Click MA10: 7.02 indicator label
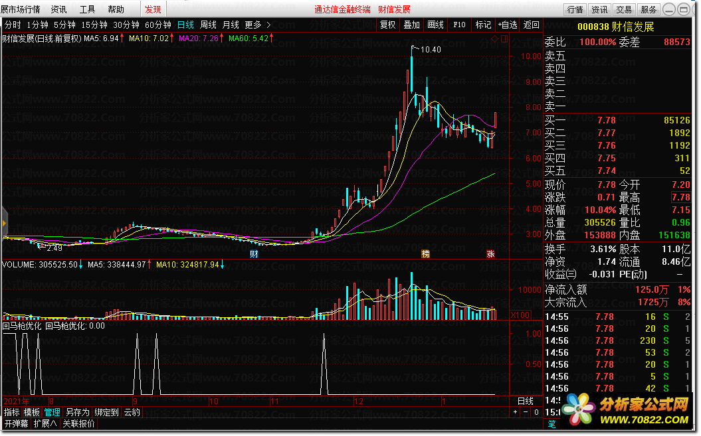Viewport: 701px width, 436px height. pyautogui.click(x=149, y=38)
